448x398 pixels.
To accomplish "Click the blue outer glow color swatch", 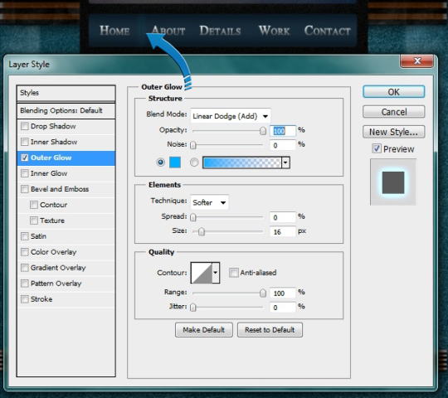I will [x=175, y=163].
